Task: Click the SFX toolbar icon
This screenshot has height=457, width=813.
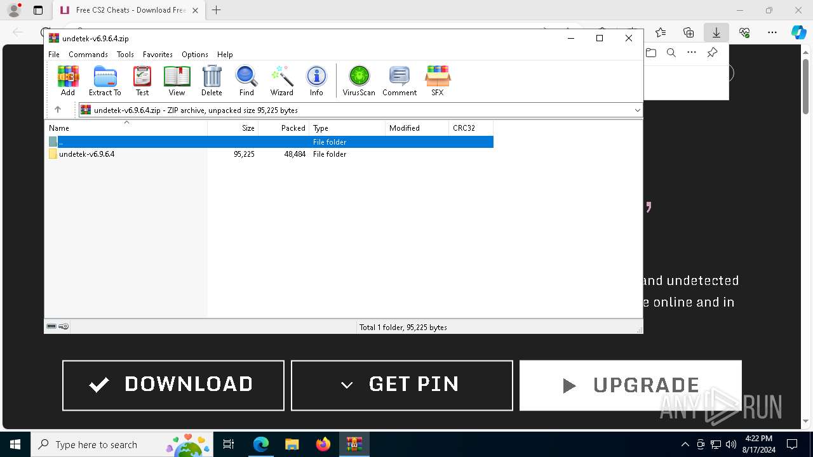Action: 438,81
